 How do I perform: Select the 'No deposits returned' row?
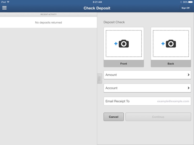coord(49,22)
